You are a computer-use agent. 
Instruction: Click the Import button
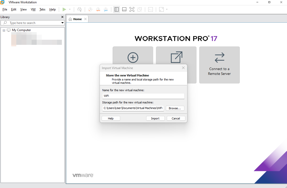pos(155,118)
